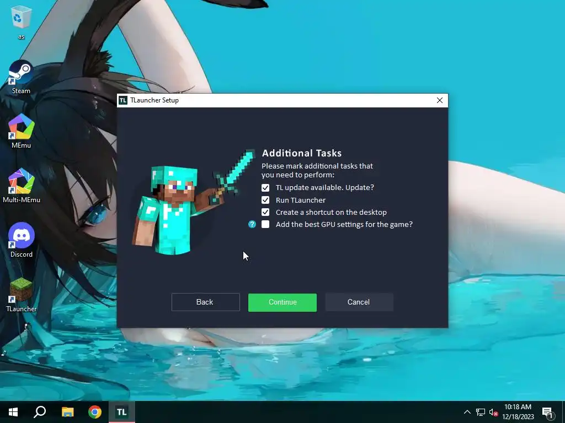Image resolution: width=565 pixels, height=423 pixels.
Task: Click the green Continue button
Action: coord(282,302)
